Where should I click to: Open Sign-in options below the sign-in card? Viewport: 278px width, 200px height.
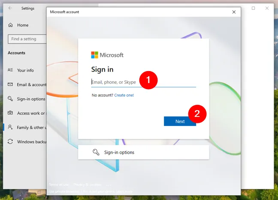(x=143, y=152)
